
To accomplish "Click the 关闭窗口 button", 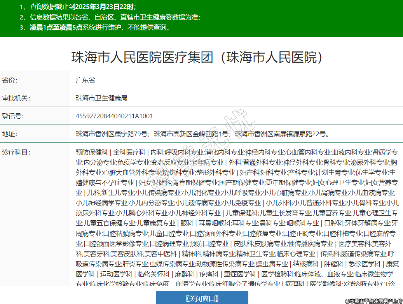I will tap(201, 298).
